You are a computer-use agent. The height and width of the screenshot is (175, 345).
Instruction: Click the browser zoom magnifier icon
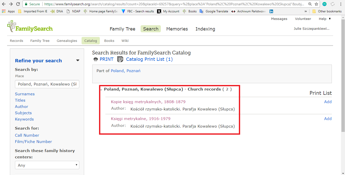point(310,4)
